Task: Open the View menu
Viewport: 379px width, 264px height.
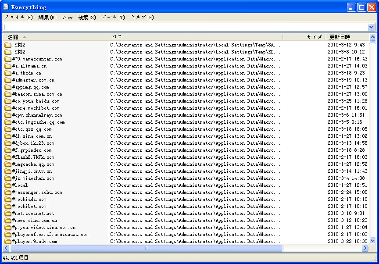Action: [x=67, y=18]
